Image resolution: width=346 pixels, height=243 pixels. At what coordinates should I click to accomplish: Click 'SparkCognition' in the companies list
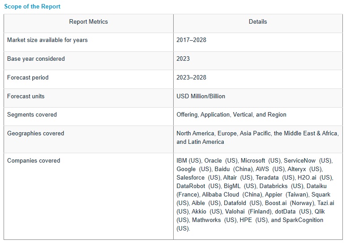pyautogui.click(x=303, y=220)
